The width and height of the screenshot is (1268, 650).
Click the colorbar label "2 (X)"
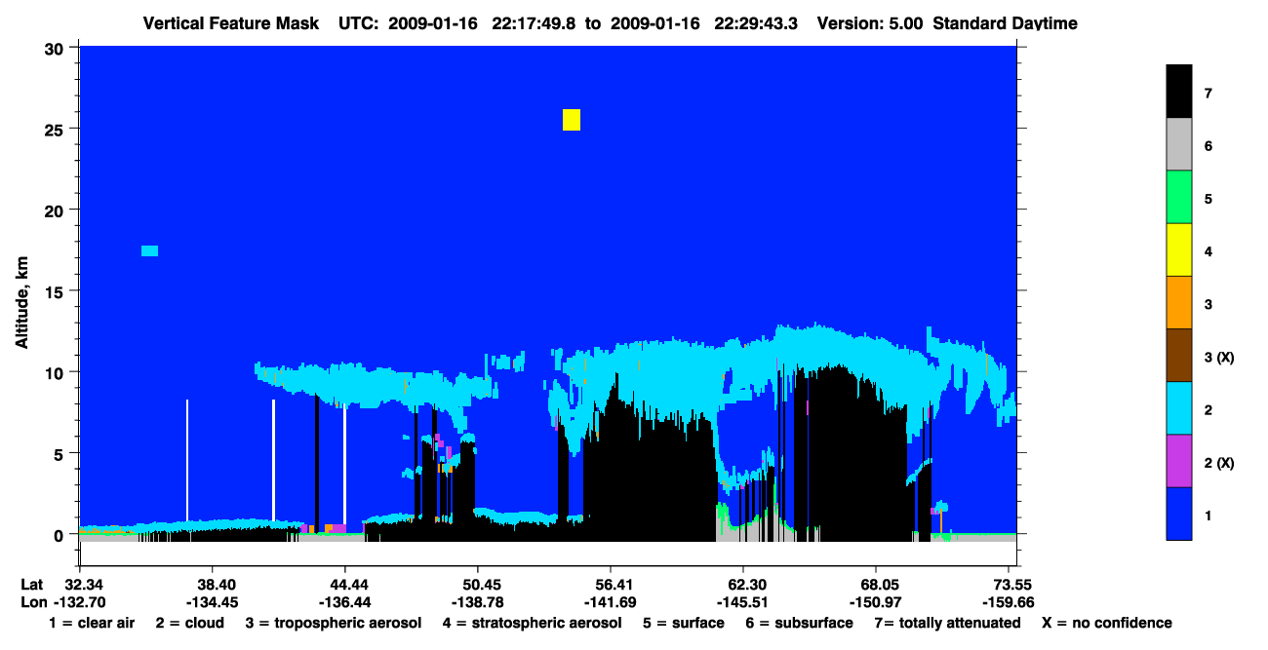coord(1218,463)
